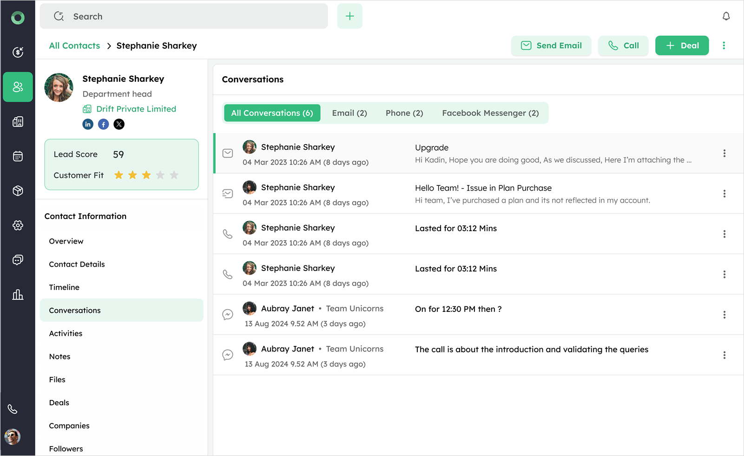Click the Send Email button
Image resolution: width=744 pixels, height=456 pixels.
pos(551,46)
